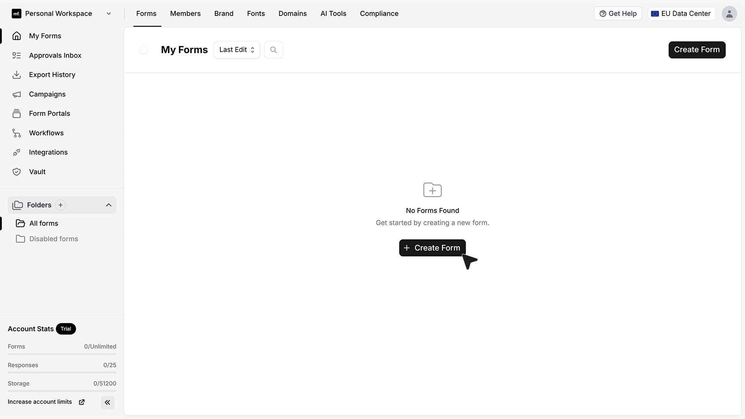Screen dimensions: 745x419
Task: Click the Responses usage progress bar
Action: [62, 372]
